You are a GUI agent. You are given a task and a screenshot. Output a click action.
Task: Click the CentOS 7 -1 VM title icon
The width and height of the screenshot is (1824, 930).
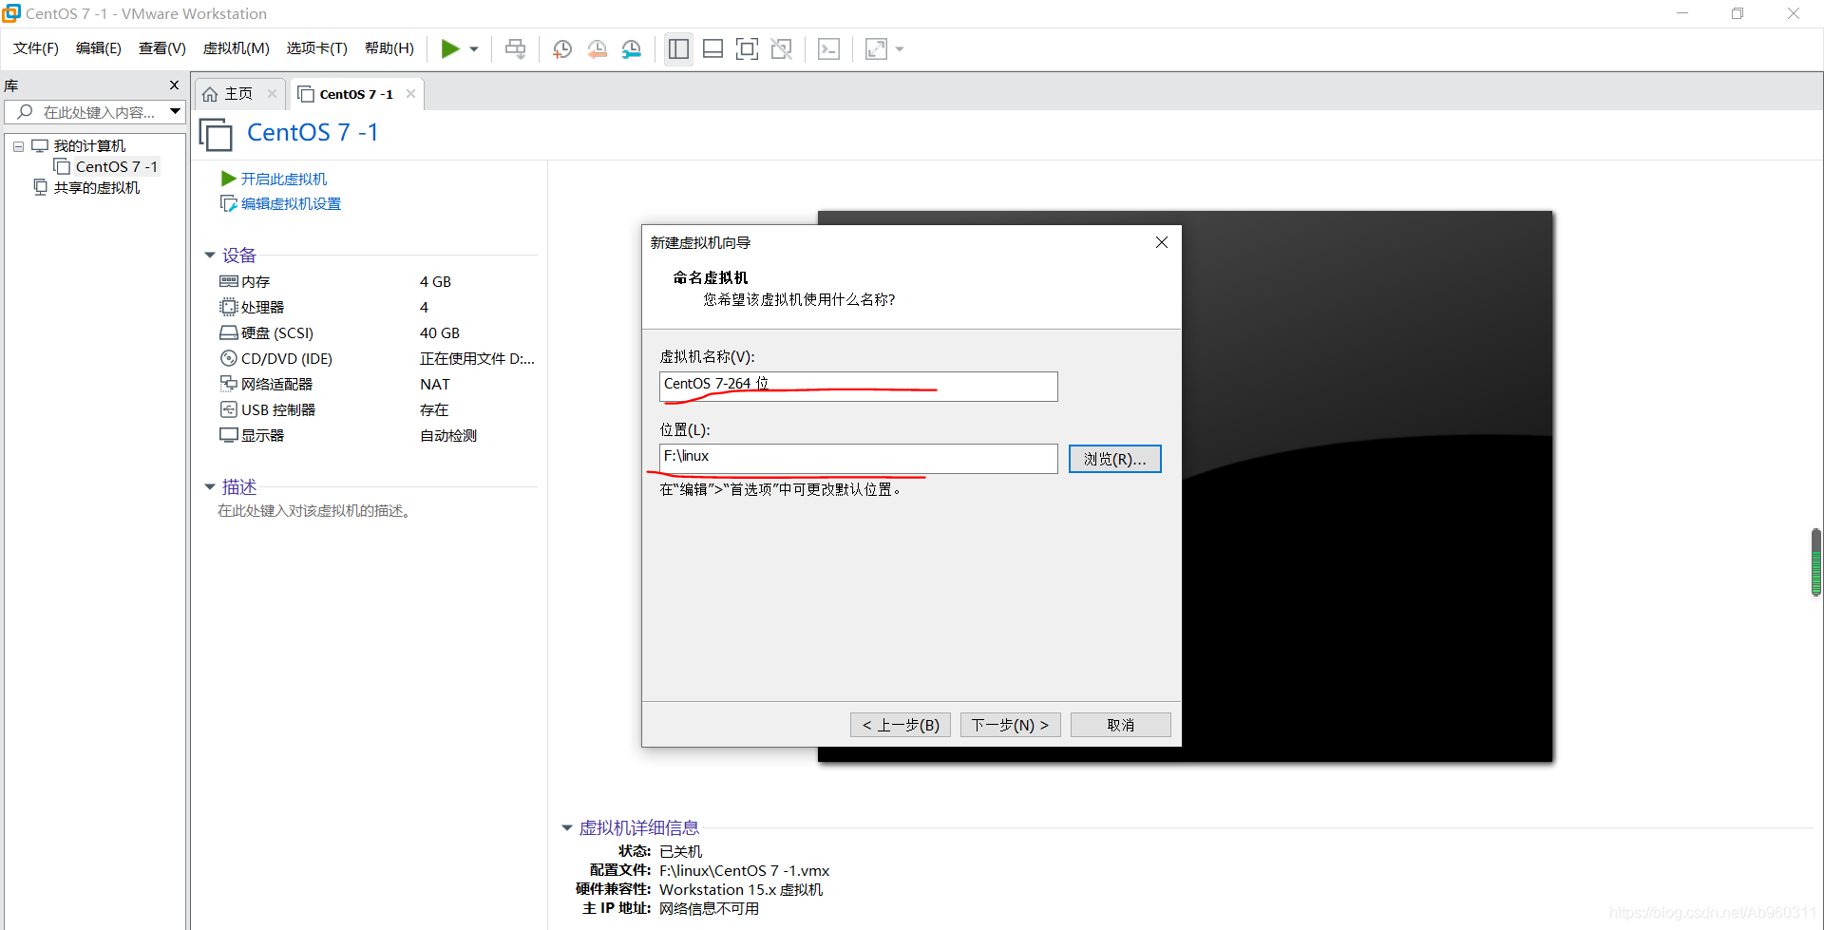click(x=216, y=134)
